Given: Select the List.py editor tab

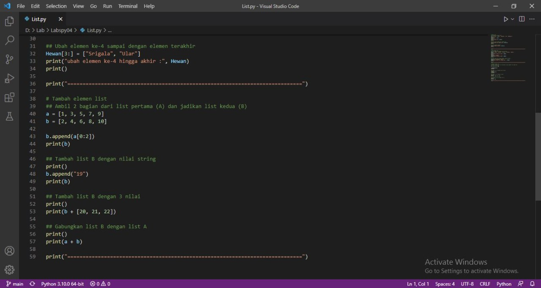Looking at the screenshot, I should click(39, 19).
